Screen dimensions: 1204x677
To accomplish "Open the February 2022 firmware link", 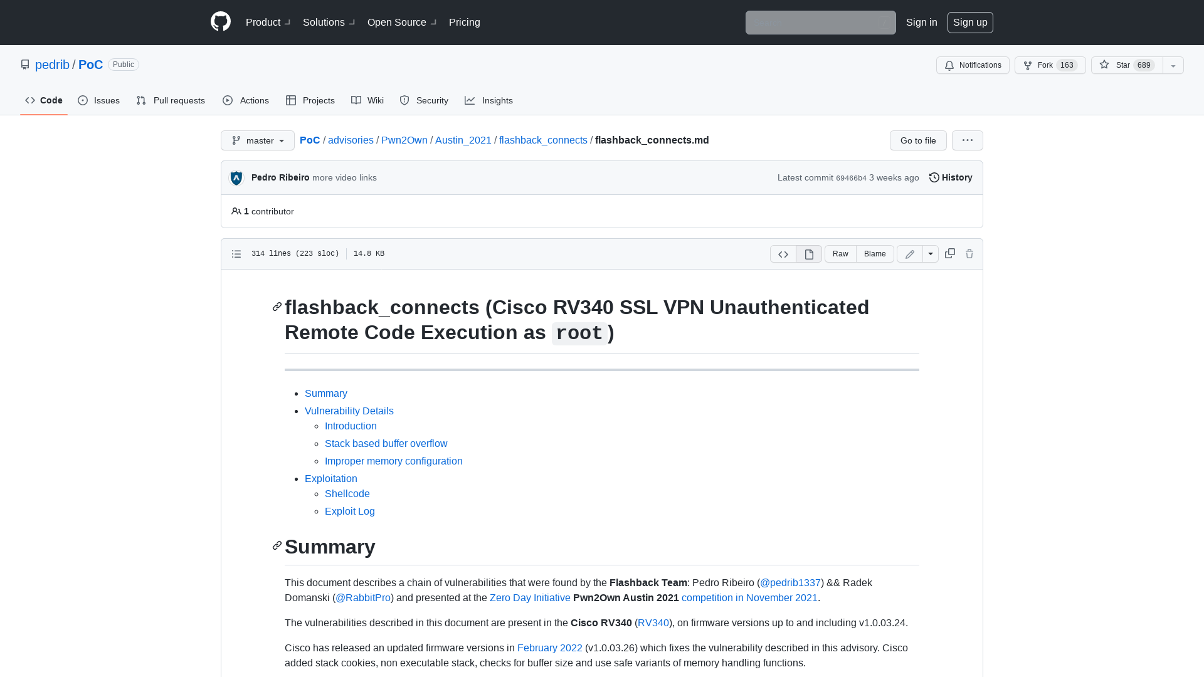I will [x=550, y=648].
